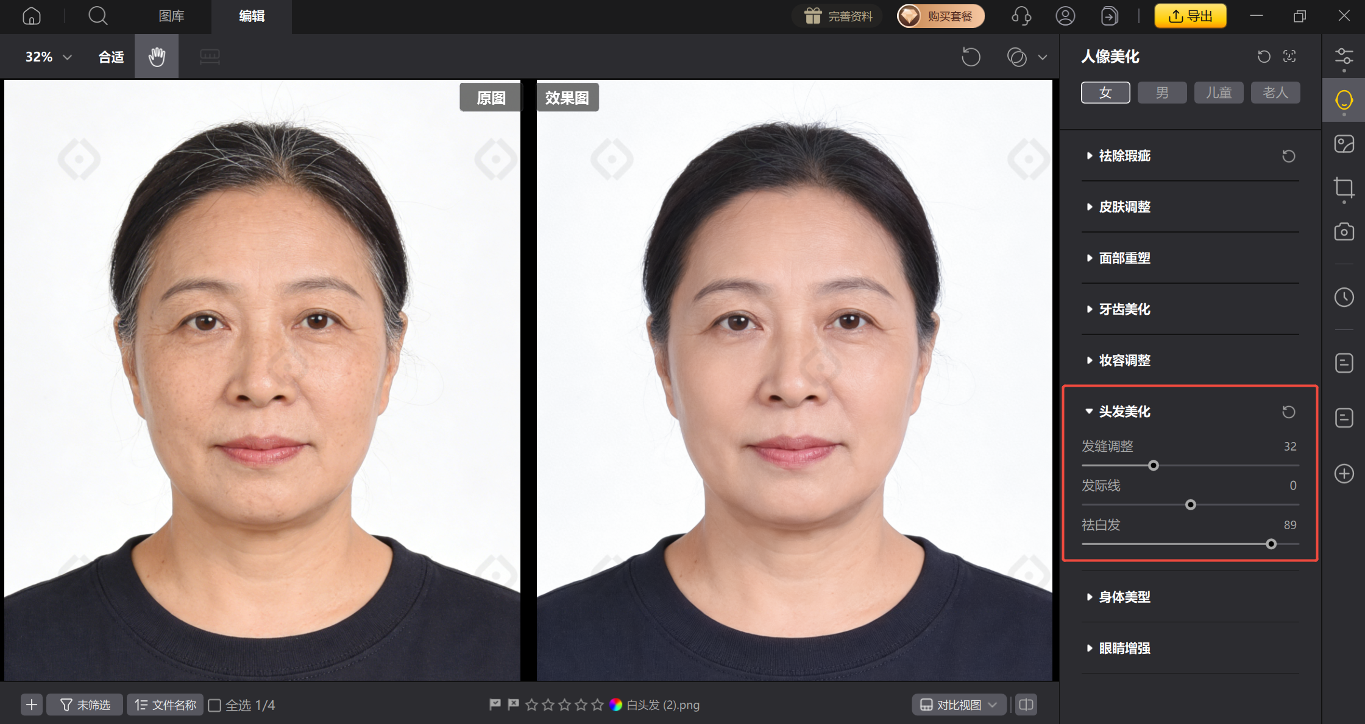The width and height of the screenshot is (1365, 724).
Task: Click the 导出 export button
Action: [1190, 16]
